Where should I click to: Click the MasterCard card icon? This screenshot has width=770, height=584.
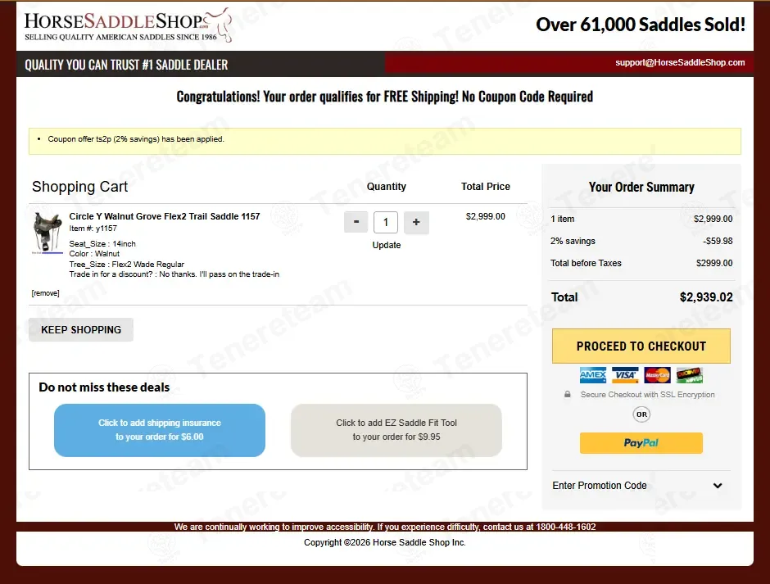coord(657,375)
